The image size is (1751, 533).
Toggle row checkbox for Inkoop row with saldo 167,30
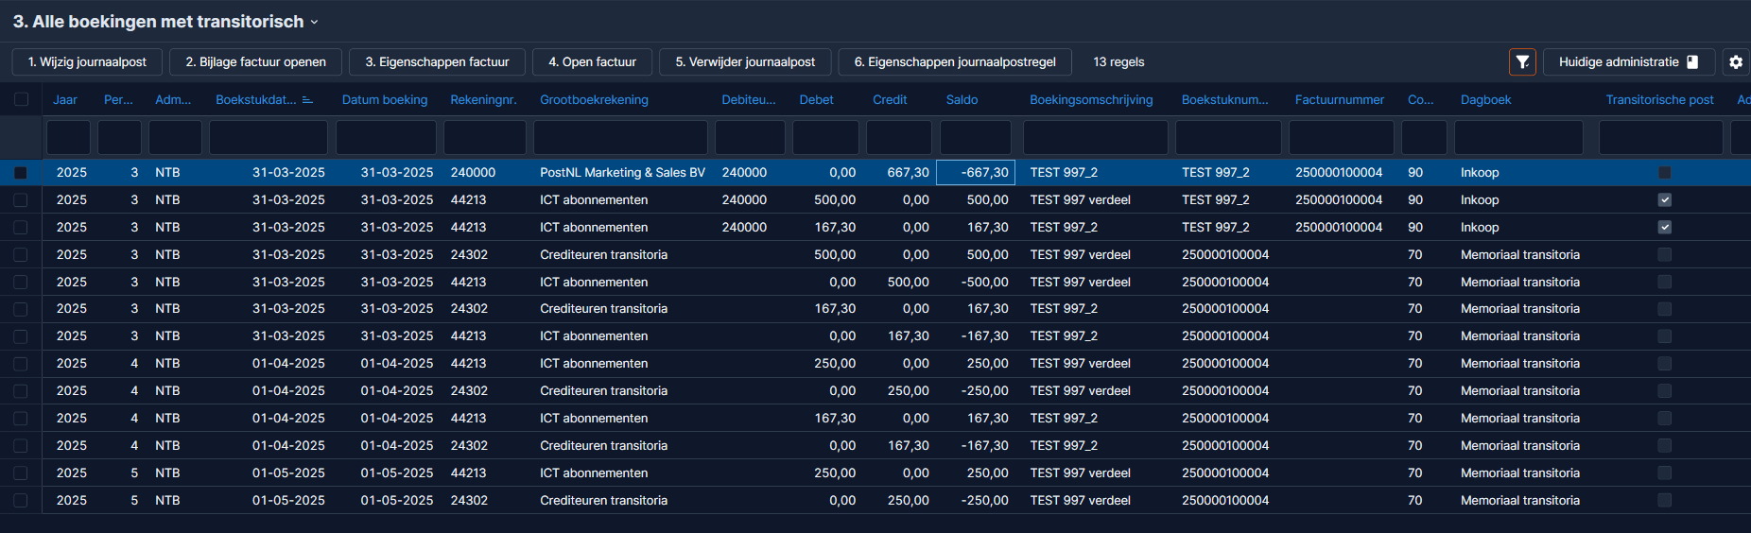[21, 228]
